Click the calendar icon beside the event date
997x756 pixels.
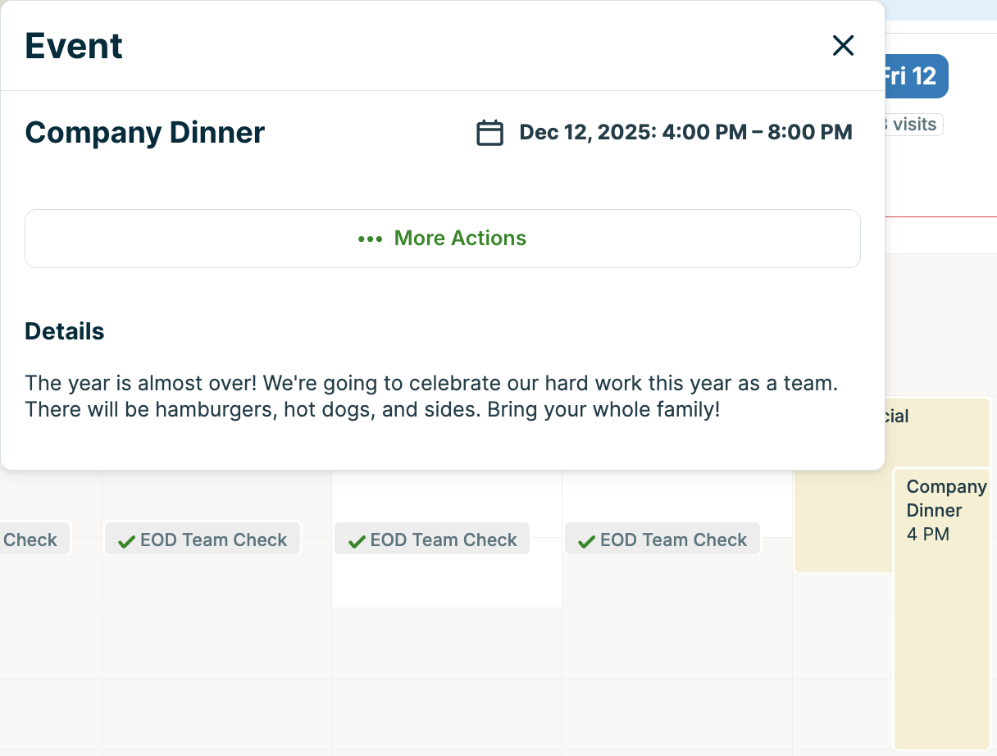click(x=489, y=132)
